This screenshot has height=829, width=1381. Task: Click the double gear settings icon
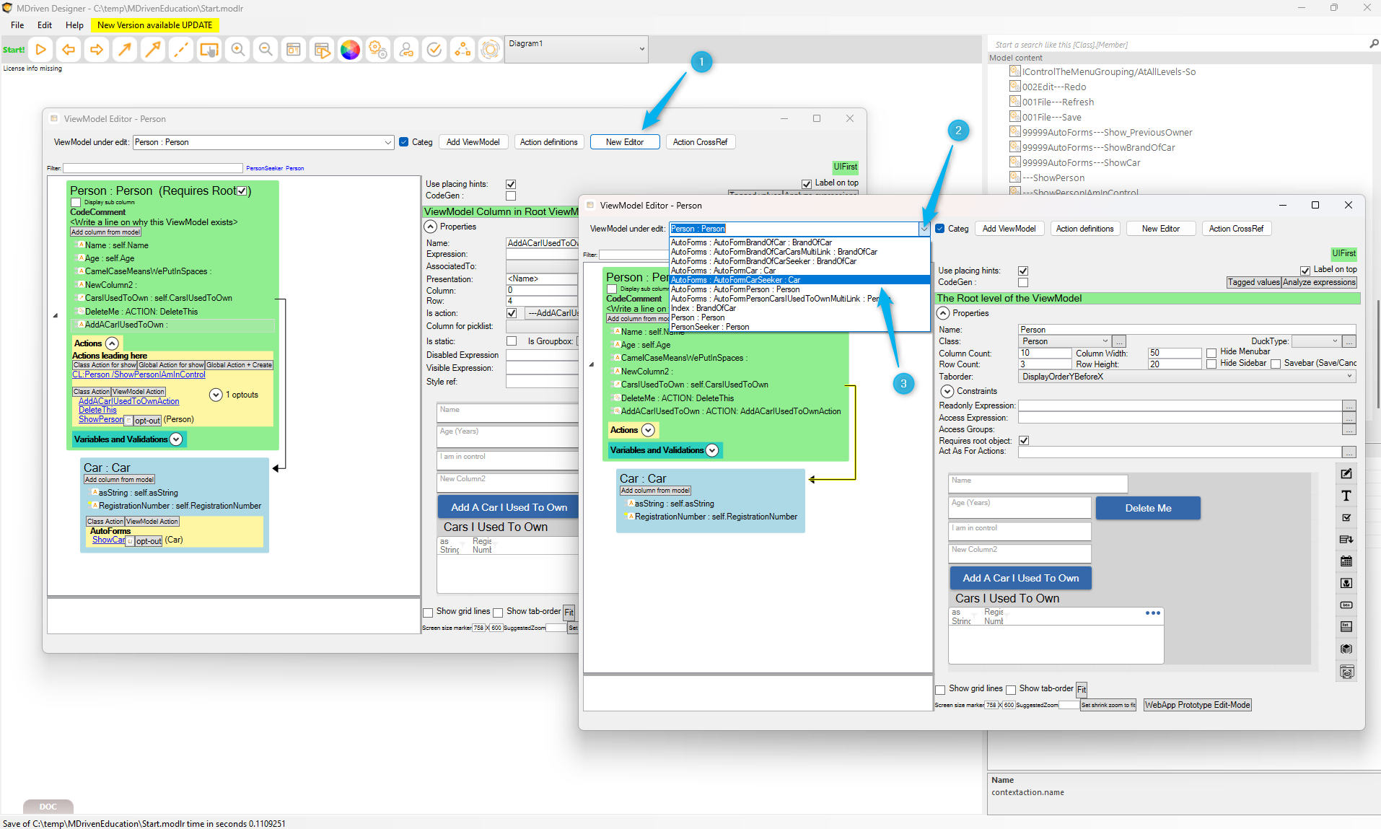pos(377,50)
